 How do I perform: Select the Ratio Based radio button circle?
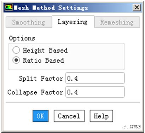coord(16,60)
